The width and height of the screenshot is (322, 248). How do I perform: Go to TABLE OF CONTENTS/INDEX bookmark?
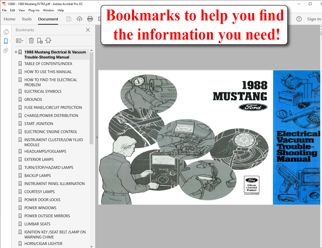(48, 64)
